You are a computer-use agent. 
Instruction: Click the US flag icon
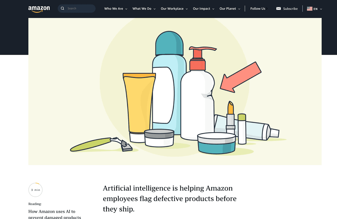pos(309,9)
